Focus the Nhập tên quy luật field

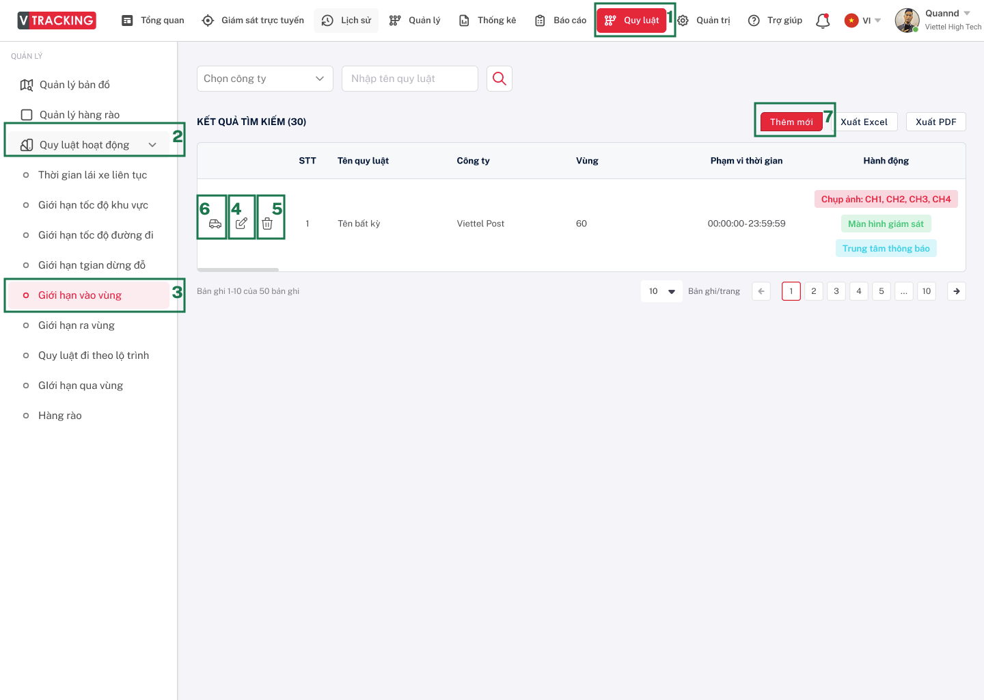[410, 79]
